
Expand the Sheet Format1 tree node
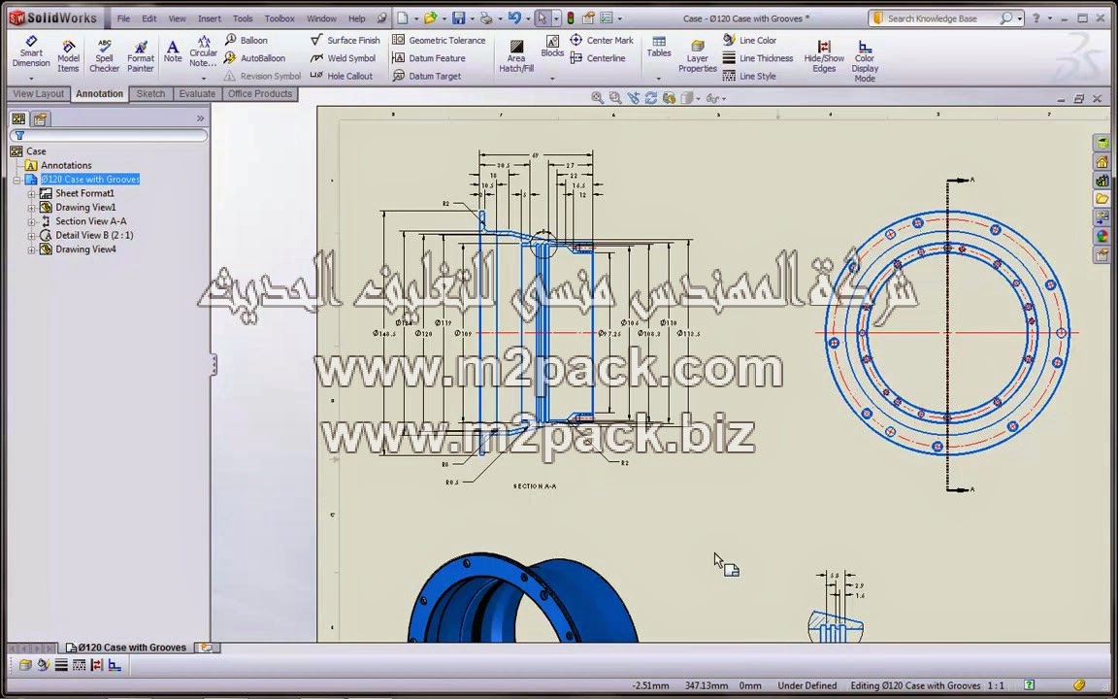pos(31,193)
